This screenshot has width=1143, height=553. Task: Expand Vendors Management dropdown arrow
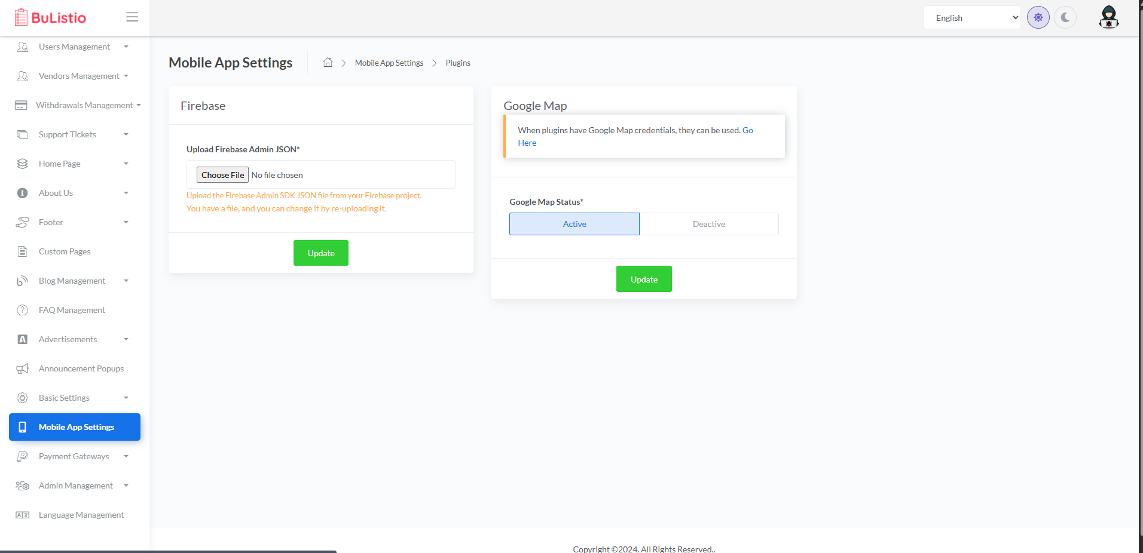[x=126, y=76]
